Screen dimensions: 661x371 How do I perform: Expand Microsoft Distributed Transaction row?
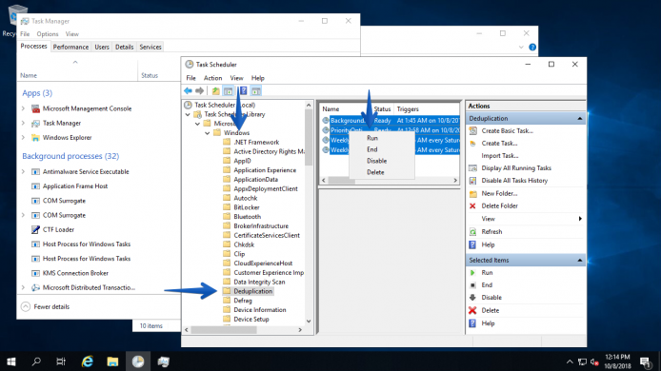tap(23, 287)
